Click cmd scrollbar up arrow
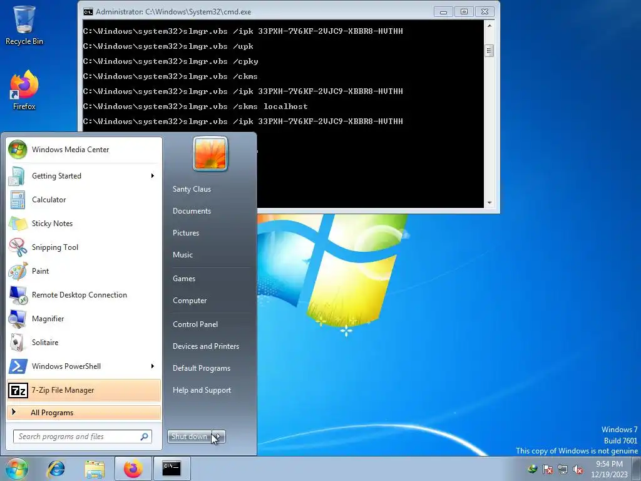 [x=489, y=25]
